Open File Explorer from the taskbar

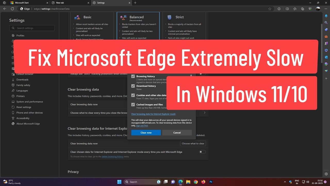[188, 182]
